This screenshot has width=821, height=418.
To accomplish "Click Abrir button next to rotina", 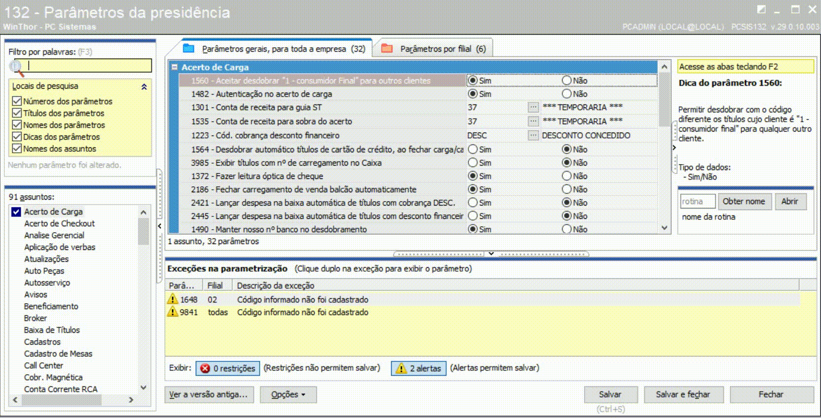I will click(789, 201).
